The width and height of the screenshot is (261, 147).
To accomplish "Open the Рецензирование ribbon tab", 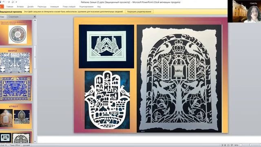I will [86, 7].
